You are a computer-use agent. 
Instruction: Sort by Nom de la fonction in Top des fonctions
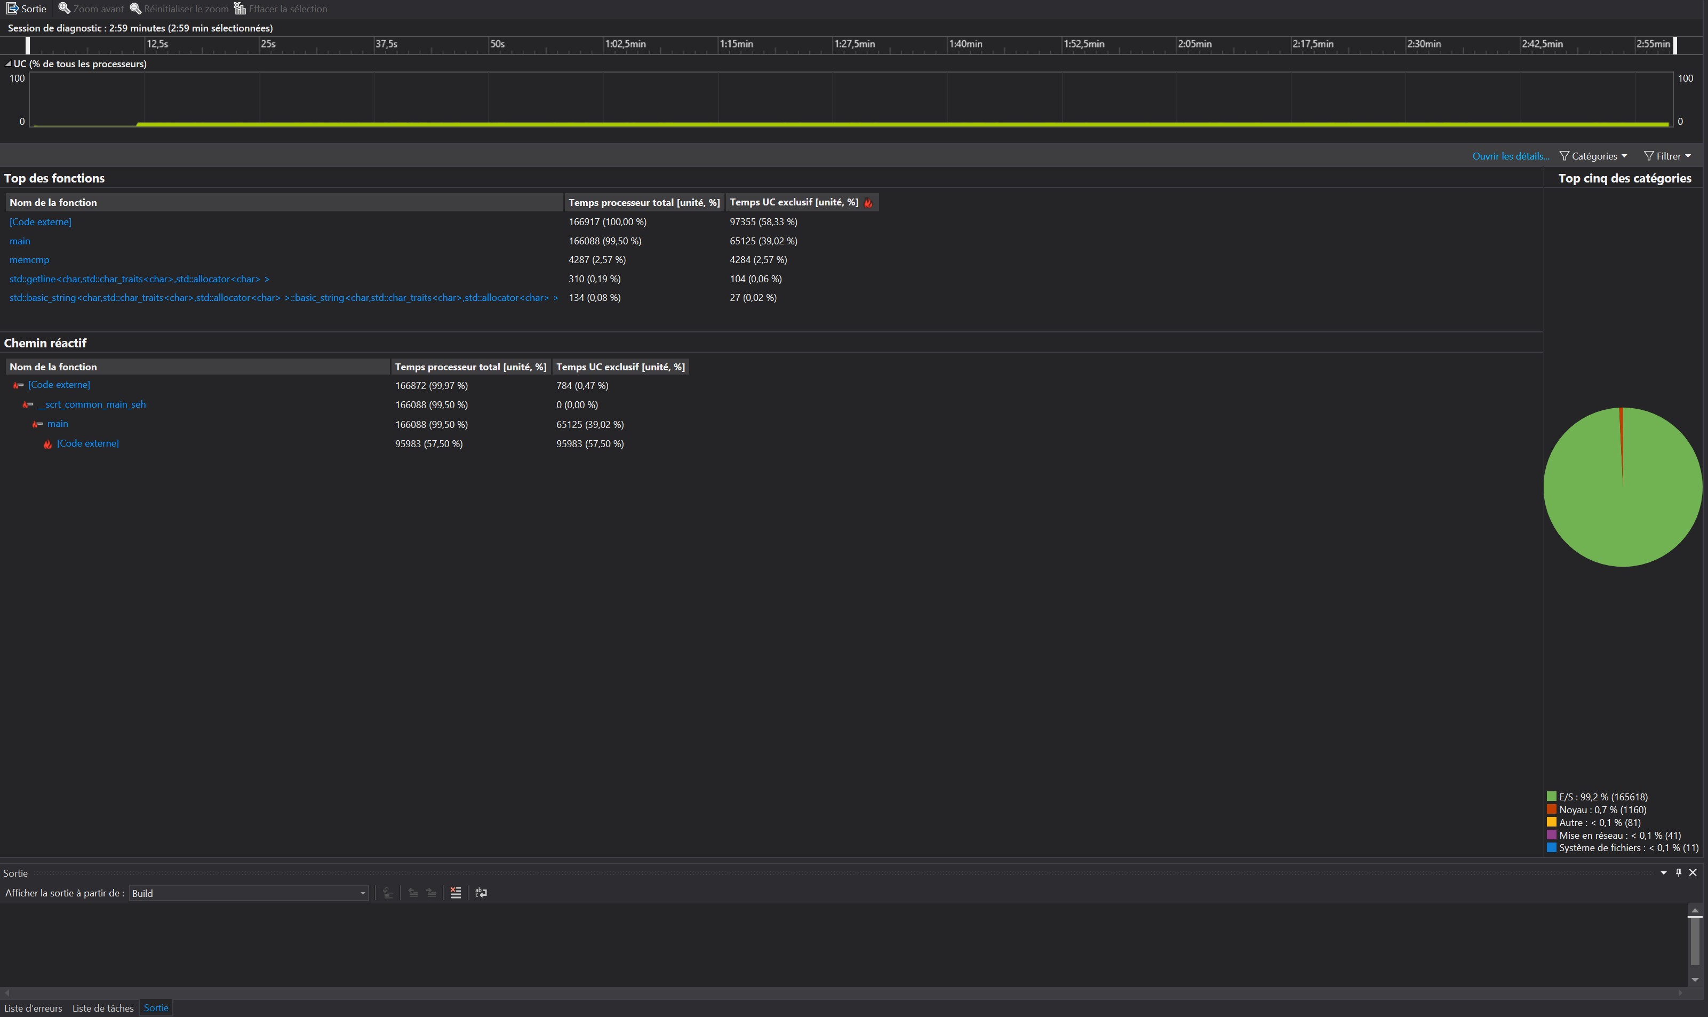point(284,202)
